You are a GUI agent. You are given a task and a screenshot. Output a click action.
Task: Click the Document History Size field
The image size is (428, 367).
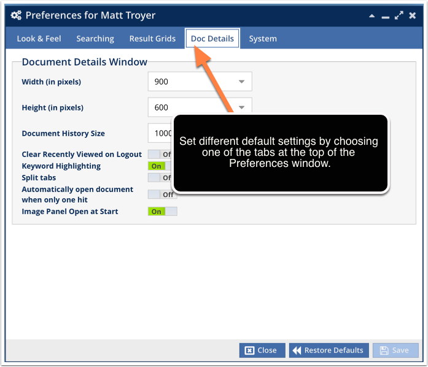pos(160,133)
